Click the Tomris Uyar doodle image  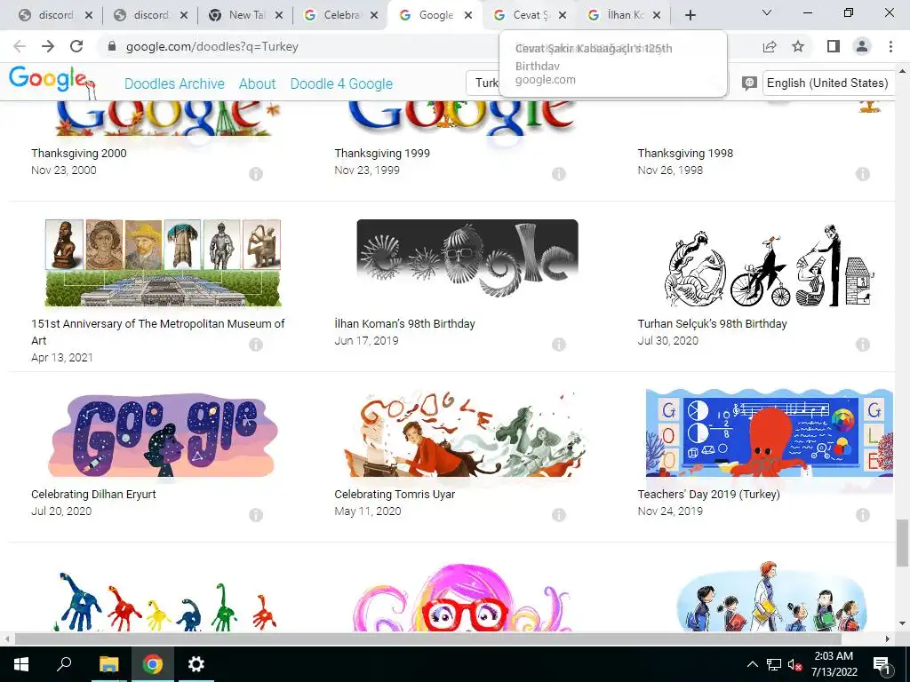click(x=464, y=433)
